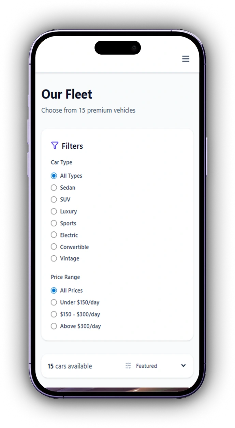Filter by Electric cars
The width and height of the screenshot is (235, 428).
(x=54, y=235)
